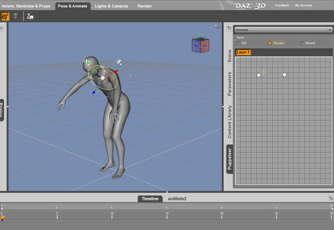Screen dimensions: 334x230
Task: Select the Timeline tab
Action: pos(150,199)
